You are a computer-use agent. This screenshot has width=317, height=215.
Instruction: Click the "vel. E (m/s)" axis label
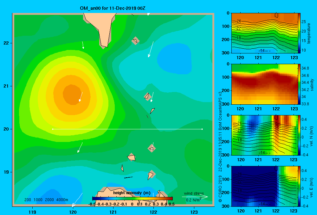tap(311, 187)
